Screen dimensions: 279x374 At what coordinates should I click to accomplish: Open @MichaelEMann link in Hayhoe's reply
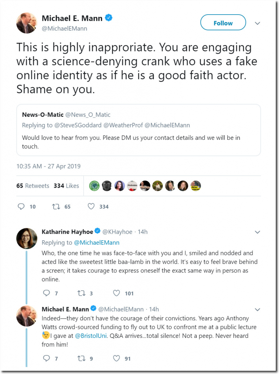(97, 243)
